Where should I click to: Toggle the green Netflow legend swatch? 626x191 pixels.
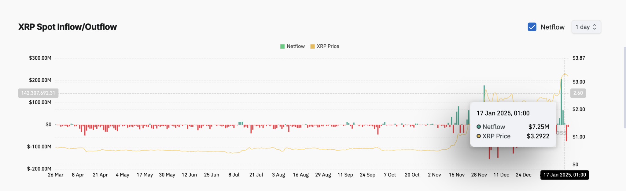[282, 47]
